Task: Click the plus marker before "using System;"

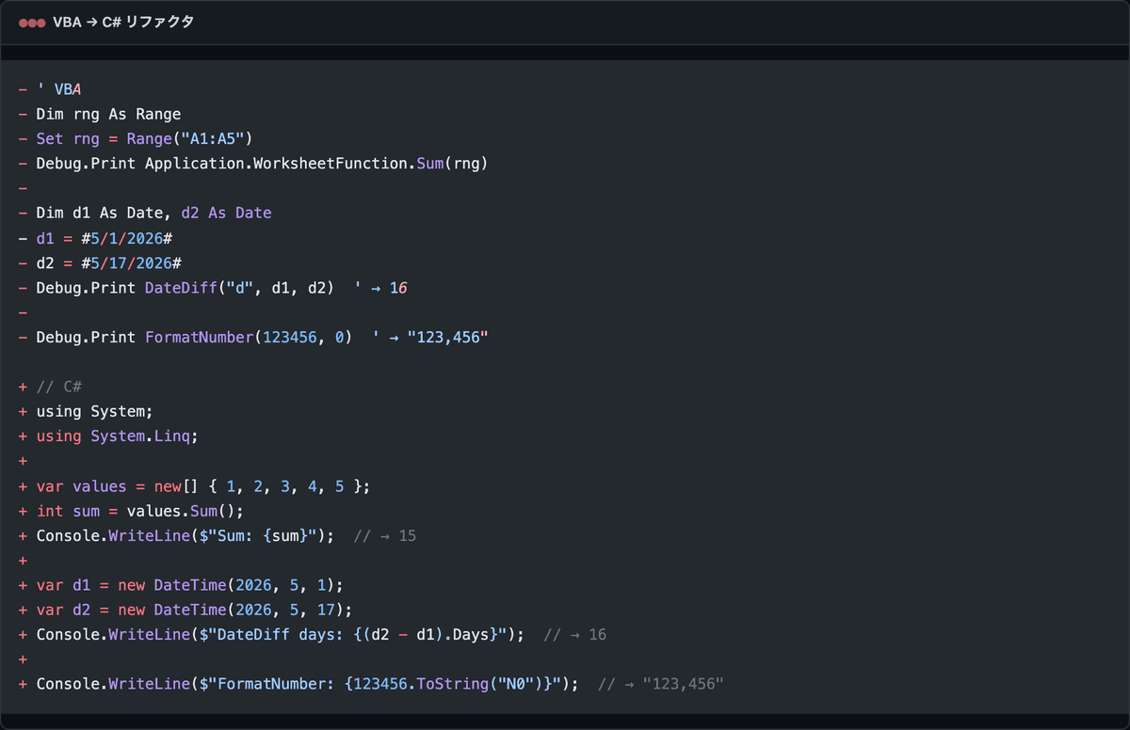Action: point(23,411)
